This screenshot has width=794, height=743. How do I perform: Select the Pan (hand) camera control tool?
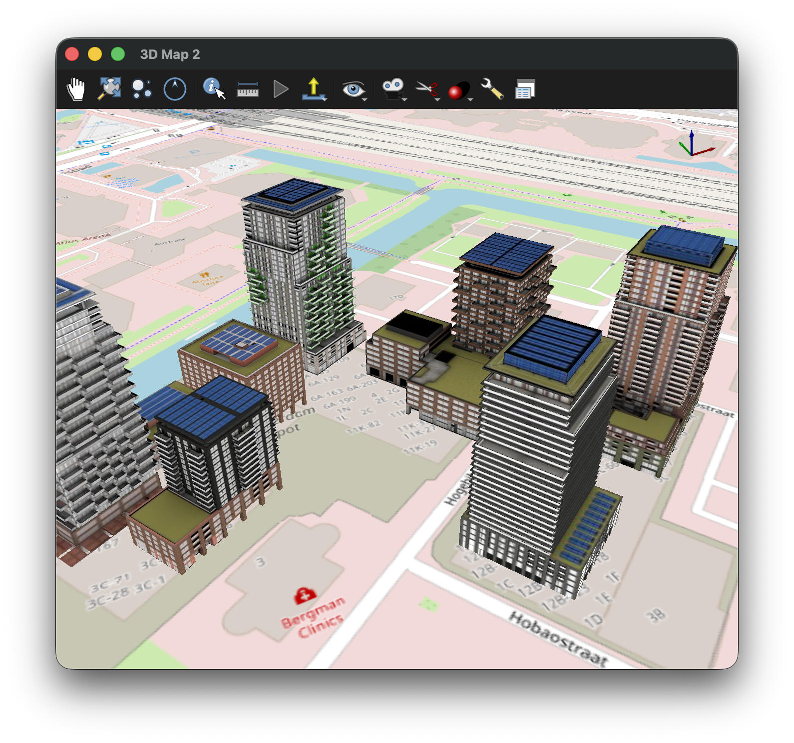click(x=76, y=89)
